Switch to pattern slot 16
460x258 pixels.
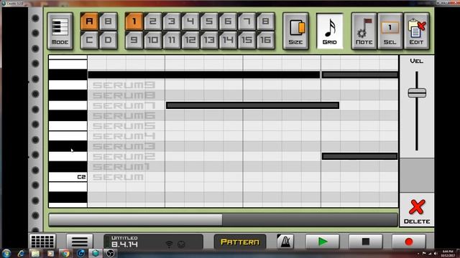pos(265,40)
